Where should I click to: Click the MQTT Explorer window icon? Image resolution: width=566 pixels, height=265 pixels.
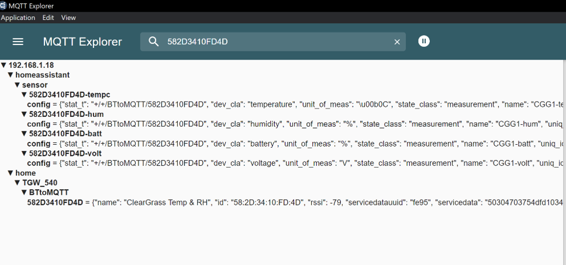click(x=4, y=6)
